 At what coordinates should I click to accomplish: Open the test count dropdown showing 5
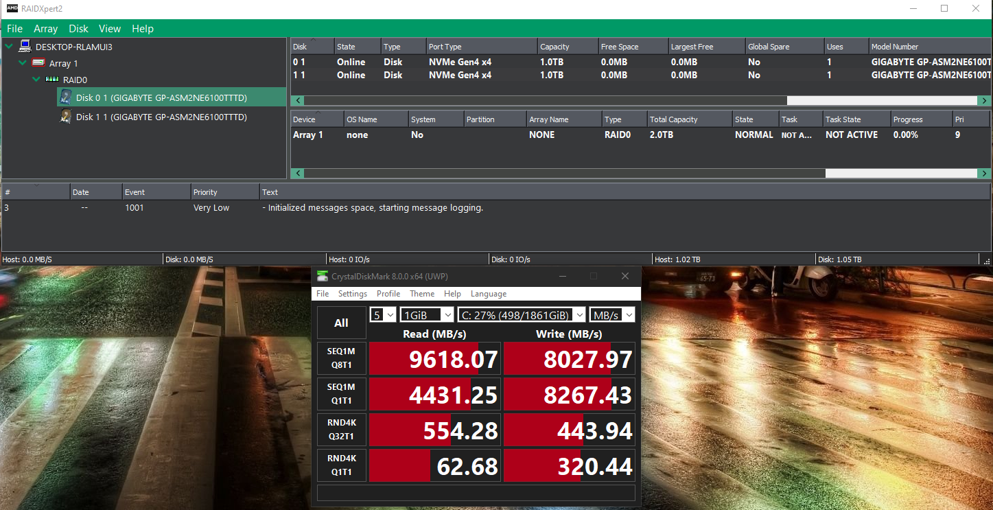click(383, 314)
